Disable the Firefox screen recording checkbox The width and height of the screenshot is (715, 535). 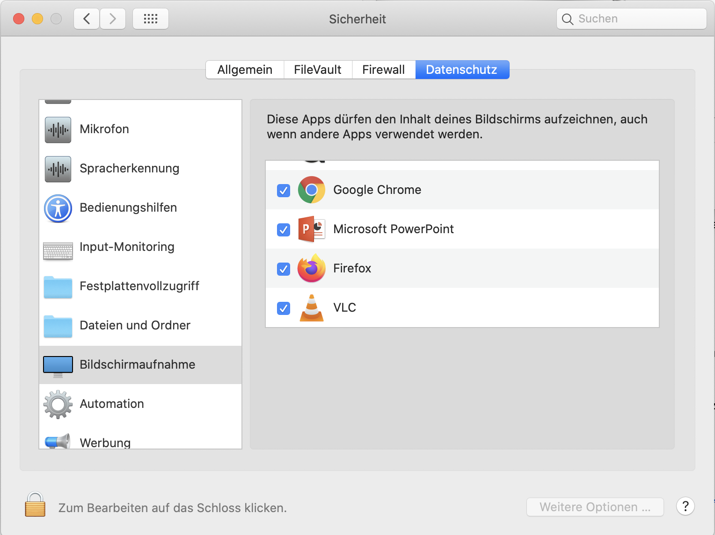284,269
